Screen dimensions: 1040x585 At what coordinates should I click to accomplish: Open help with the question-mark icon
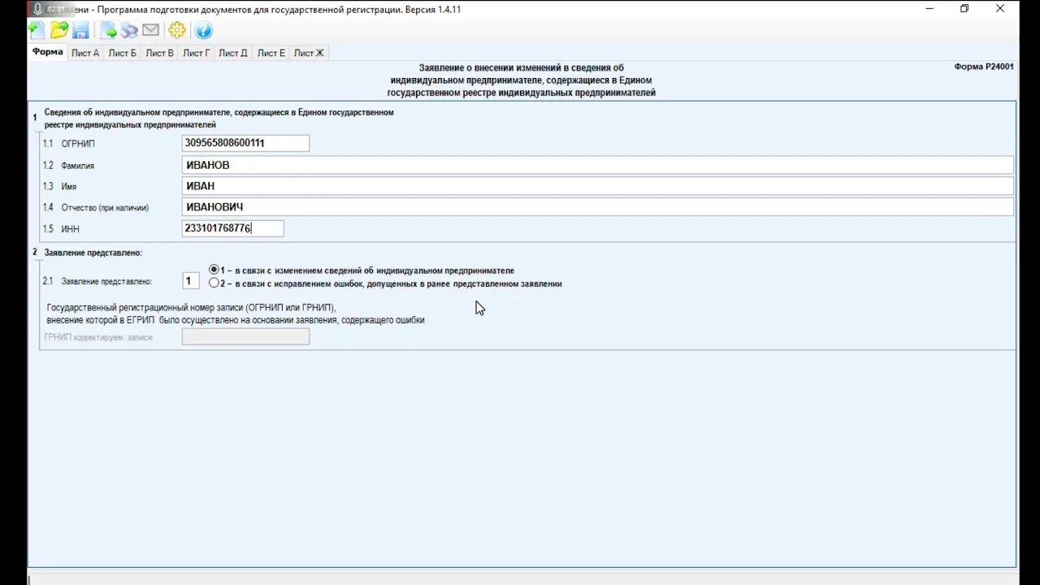203,31
